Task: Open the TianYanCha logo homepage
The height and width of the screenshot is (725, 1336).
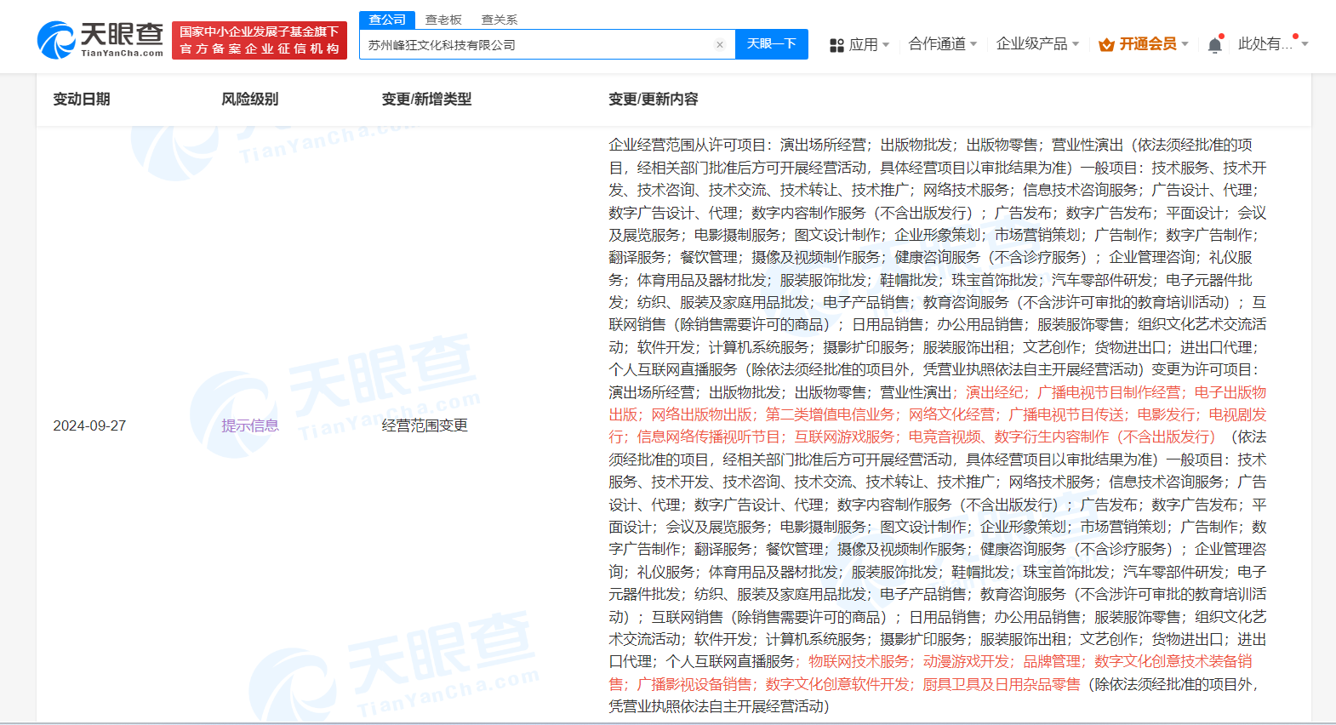Action: coord(100,39)
